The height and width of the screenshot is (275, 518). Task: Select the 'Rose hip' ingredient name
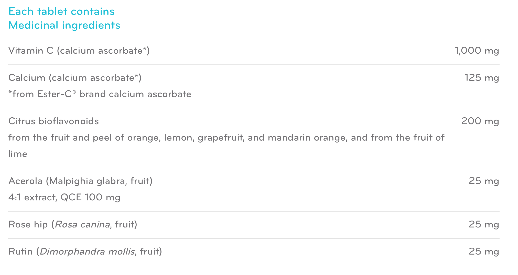tap(28, 224)
